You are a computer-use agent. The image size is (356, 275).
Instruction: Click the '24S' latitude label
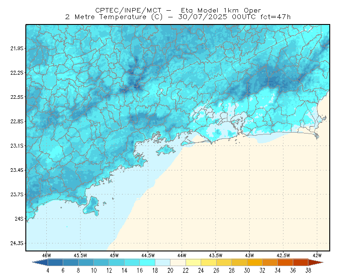tap(19, 218)
